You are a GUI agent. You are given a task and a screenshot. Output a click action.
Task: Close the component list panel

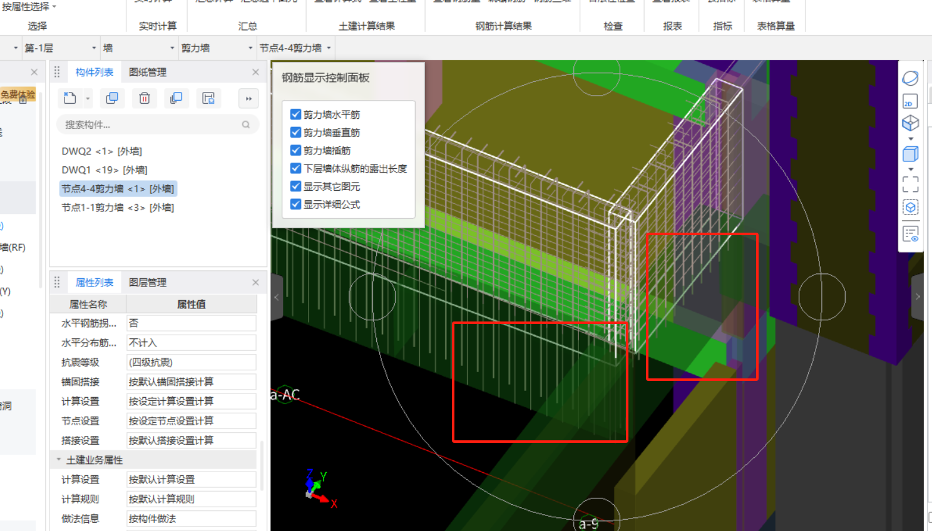click(x=255, y=72)
